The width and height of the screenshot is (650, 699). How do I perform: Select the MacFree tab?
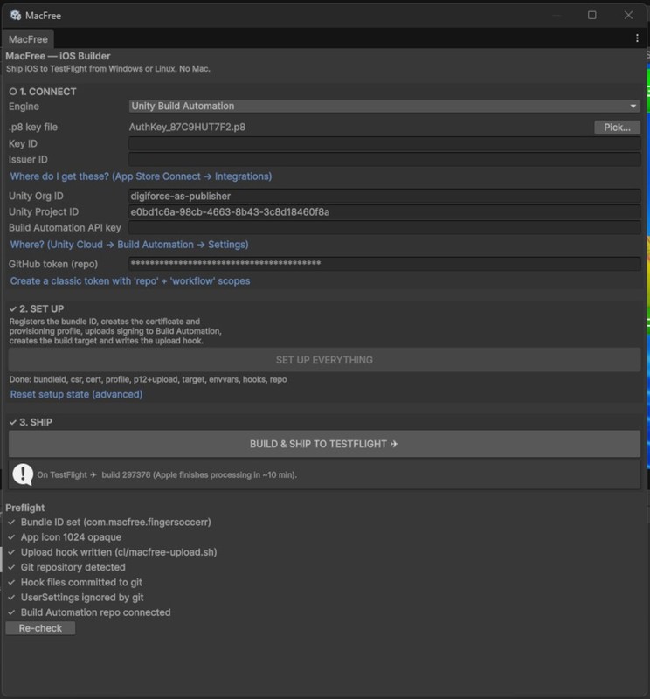[x=28, y=39]
